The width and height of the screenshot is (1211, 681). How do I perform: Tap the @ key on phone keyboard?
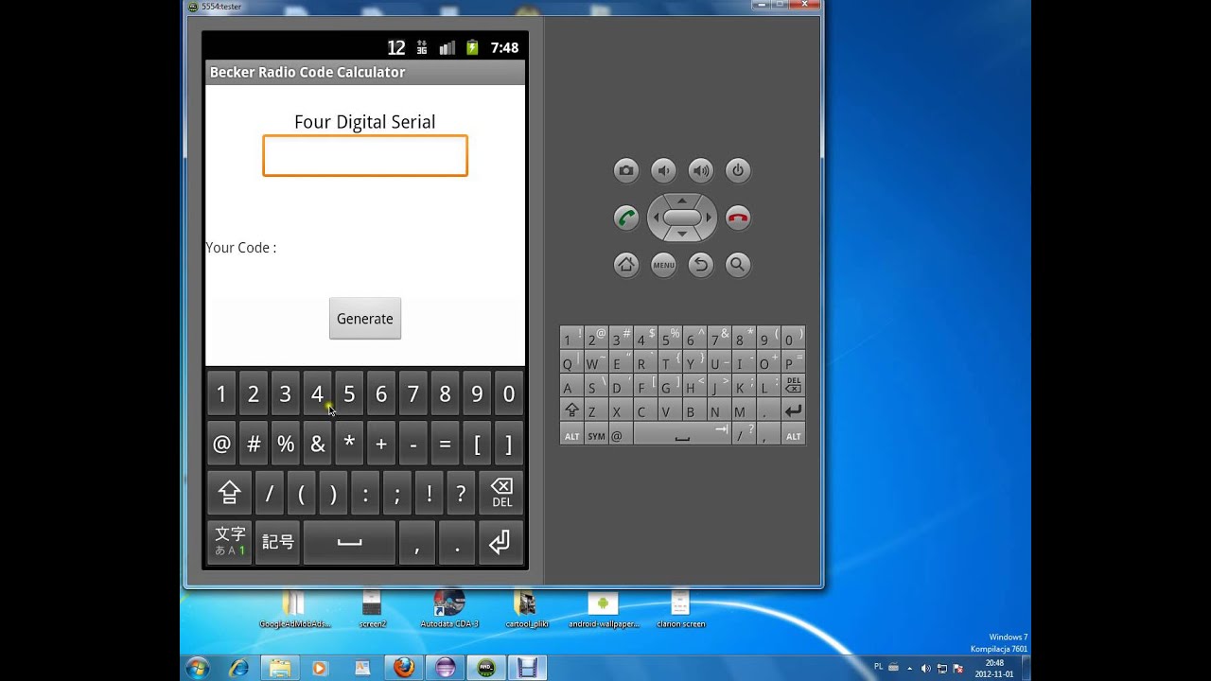click(x=221, y=444)
